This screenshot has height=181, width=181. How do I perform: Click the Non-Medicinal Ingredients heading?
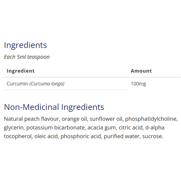tap(54, 107)
